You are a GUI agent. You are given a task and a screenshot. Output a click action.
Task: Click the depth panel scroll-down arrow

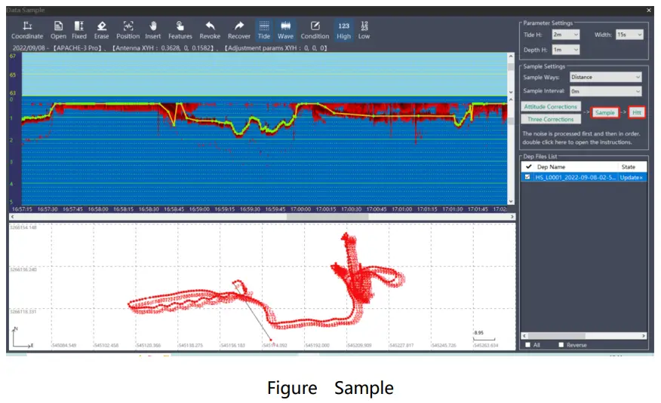pyautogui.click(x=511, y=202)
